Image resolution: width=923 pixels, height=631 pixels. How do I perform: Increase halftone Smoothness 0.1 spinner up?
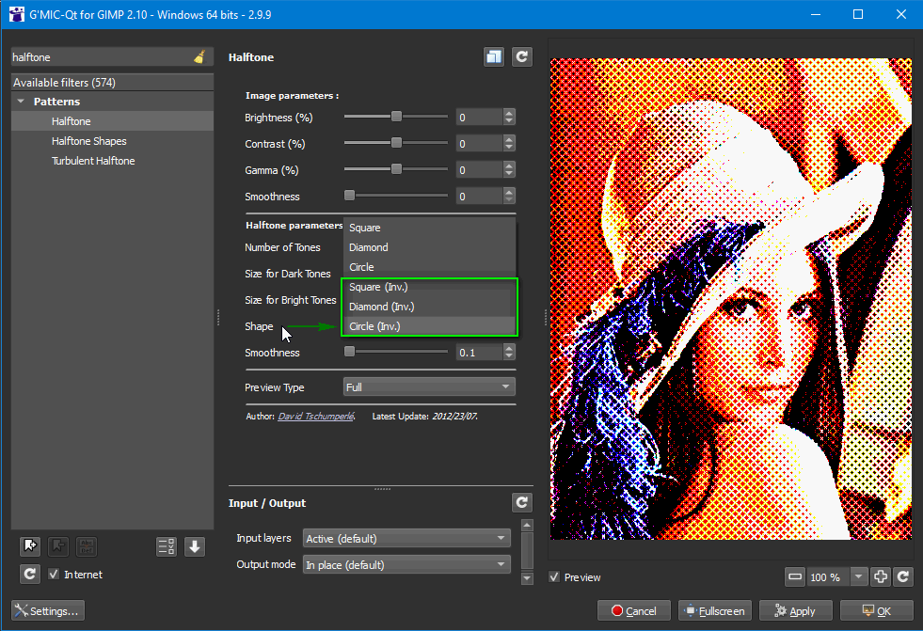509,348
